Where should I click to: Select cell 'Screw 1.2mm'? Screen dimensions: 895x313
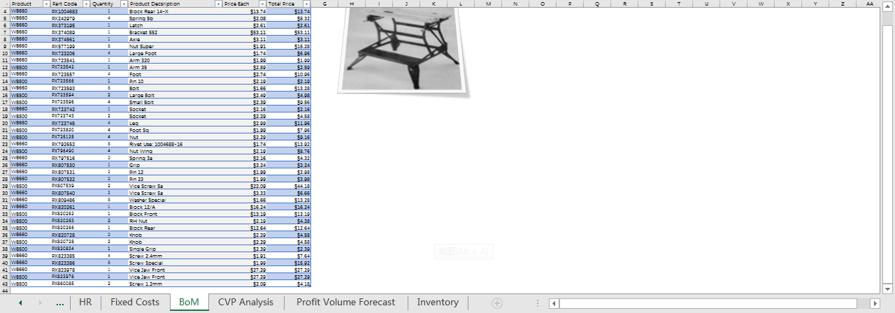(175, 284)
